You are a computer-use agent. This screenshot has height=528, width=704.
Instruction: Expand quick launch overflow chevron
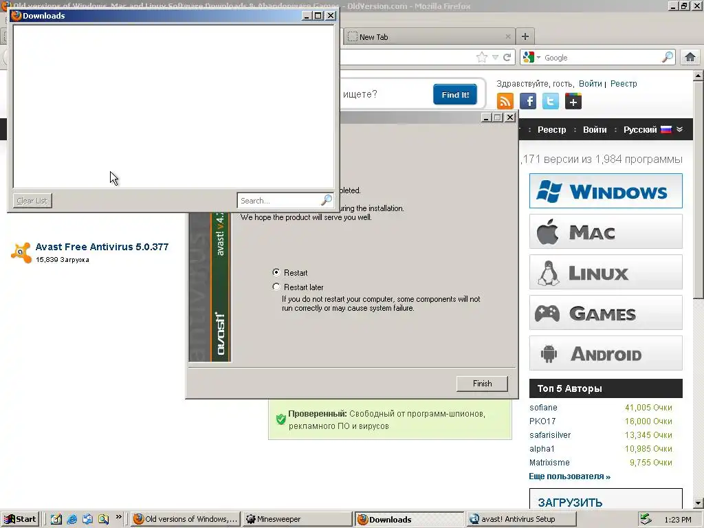click(118, 517)
